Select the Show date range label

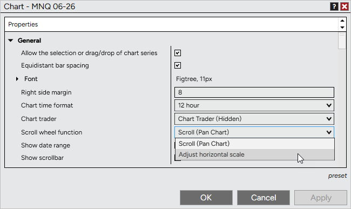point(46,145)
